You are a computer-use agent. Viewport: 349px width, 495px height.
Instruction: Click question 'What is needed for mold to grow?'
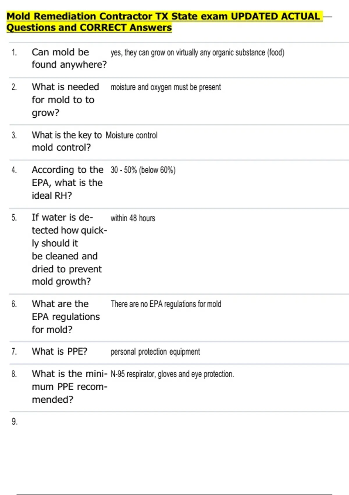click(x=65, y=100)
